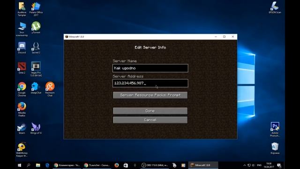The image size is (300, 169).
Task: Open the Google Chrome desktop shortcut
Action: tap(22, 89)
